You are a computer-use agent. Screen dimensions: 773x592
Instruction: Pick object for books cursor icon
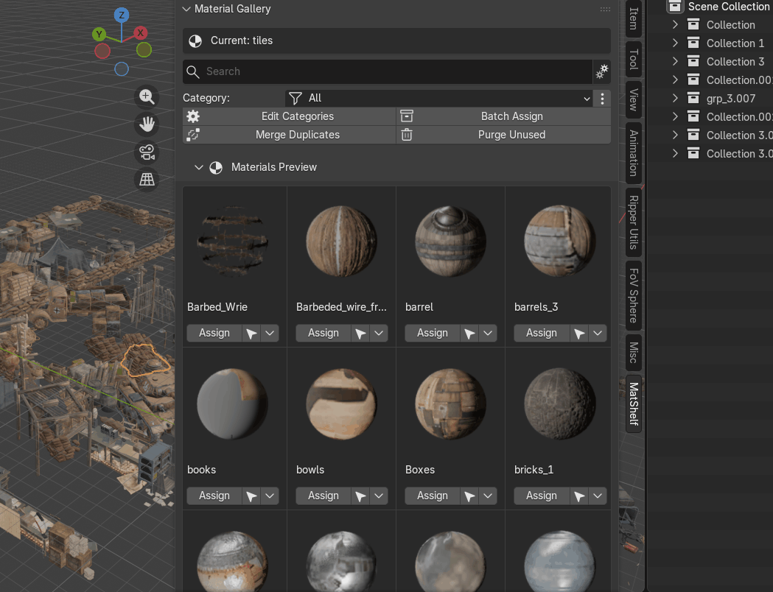[251, 496]
